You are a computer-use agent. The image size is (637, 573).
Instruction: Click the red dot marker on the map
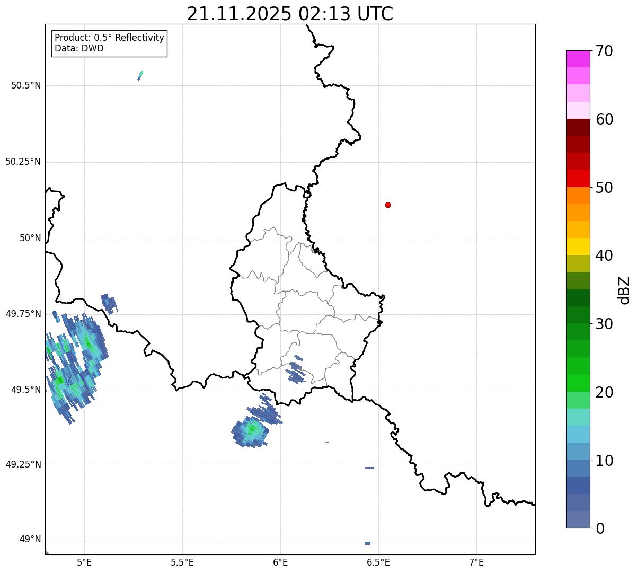(x=388, y=205)
